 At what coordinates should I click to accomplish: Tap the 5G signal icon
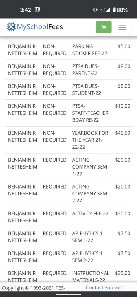[x=105, y=10]
